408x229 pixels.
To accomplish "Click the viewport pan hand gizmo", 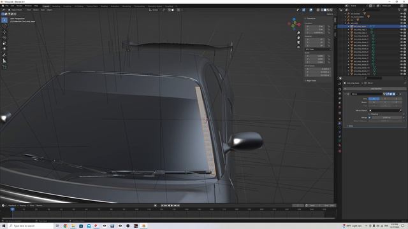I will pyautogui.click(x=298, y=38).
